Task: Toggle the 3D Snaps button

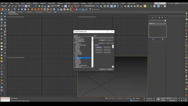Action: [69, 6]
